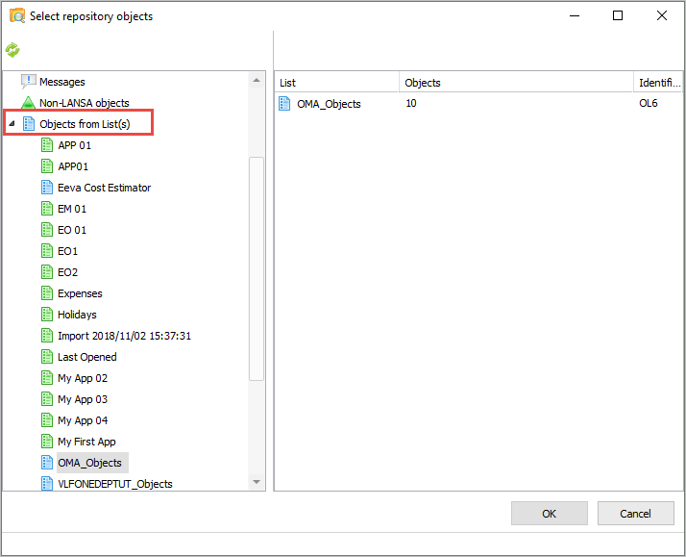Viewport: 686px width, 557px height.
Task: Select the My App 02 list
Action: pyautogui.click(x=83, y=378)
